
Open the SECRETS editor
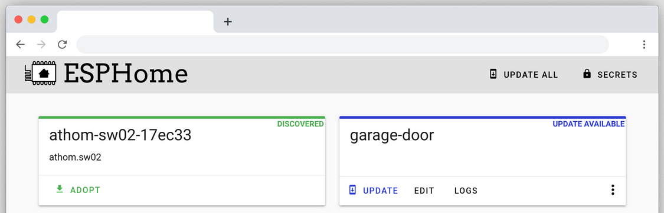coord(610,75)
